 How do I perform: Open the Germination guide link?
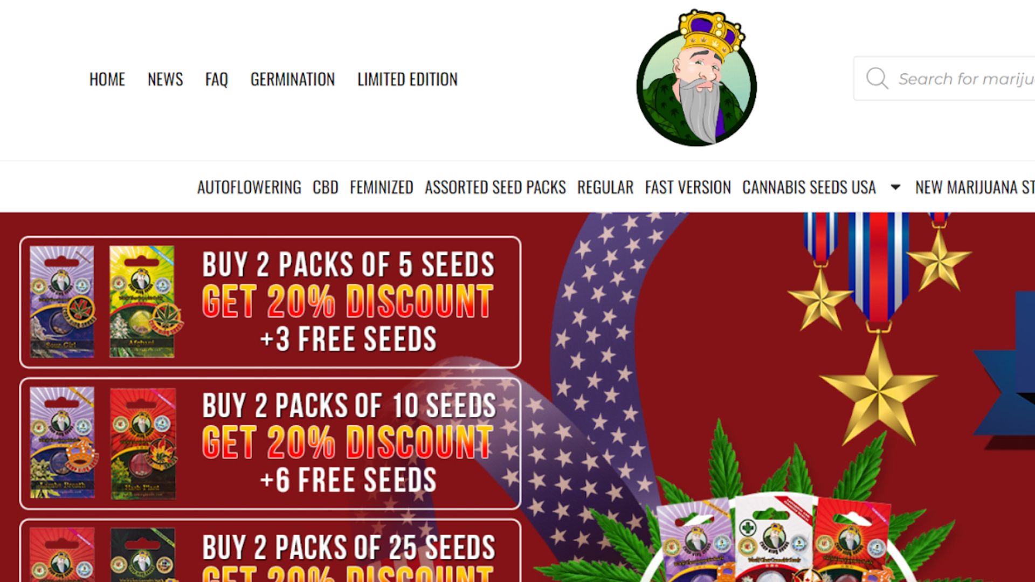click(293, 79)
